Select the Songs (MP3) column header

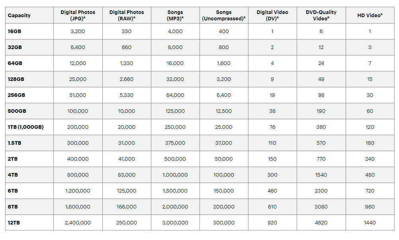tap(175, 16)
